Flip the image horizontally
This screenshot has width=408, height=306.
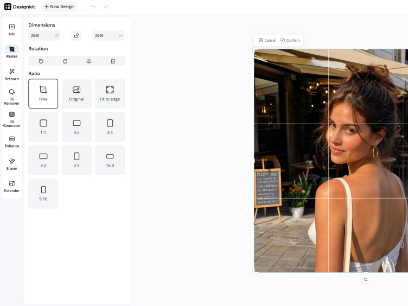coord(89,61)
